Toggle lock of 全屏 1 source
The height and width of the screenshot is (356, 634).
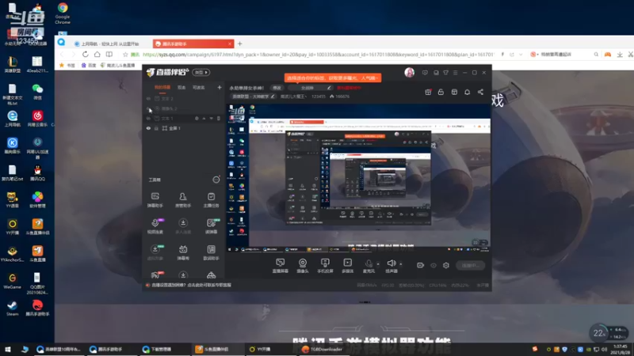tap(156, 128)
